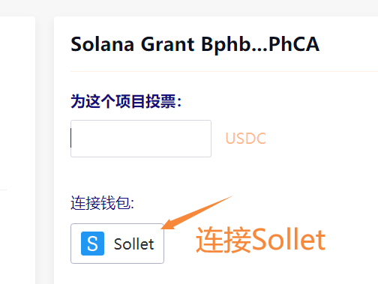The image size is (378, 284).
Task: Click the word Solana in the heading
Action: pos(103,44)
